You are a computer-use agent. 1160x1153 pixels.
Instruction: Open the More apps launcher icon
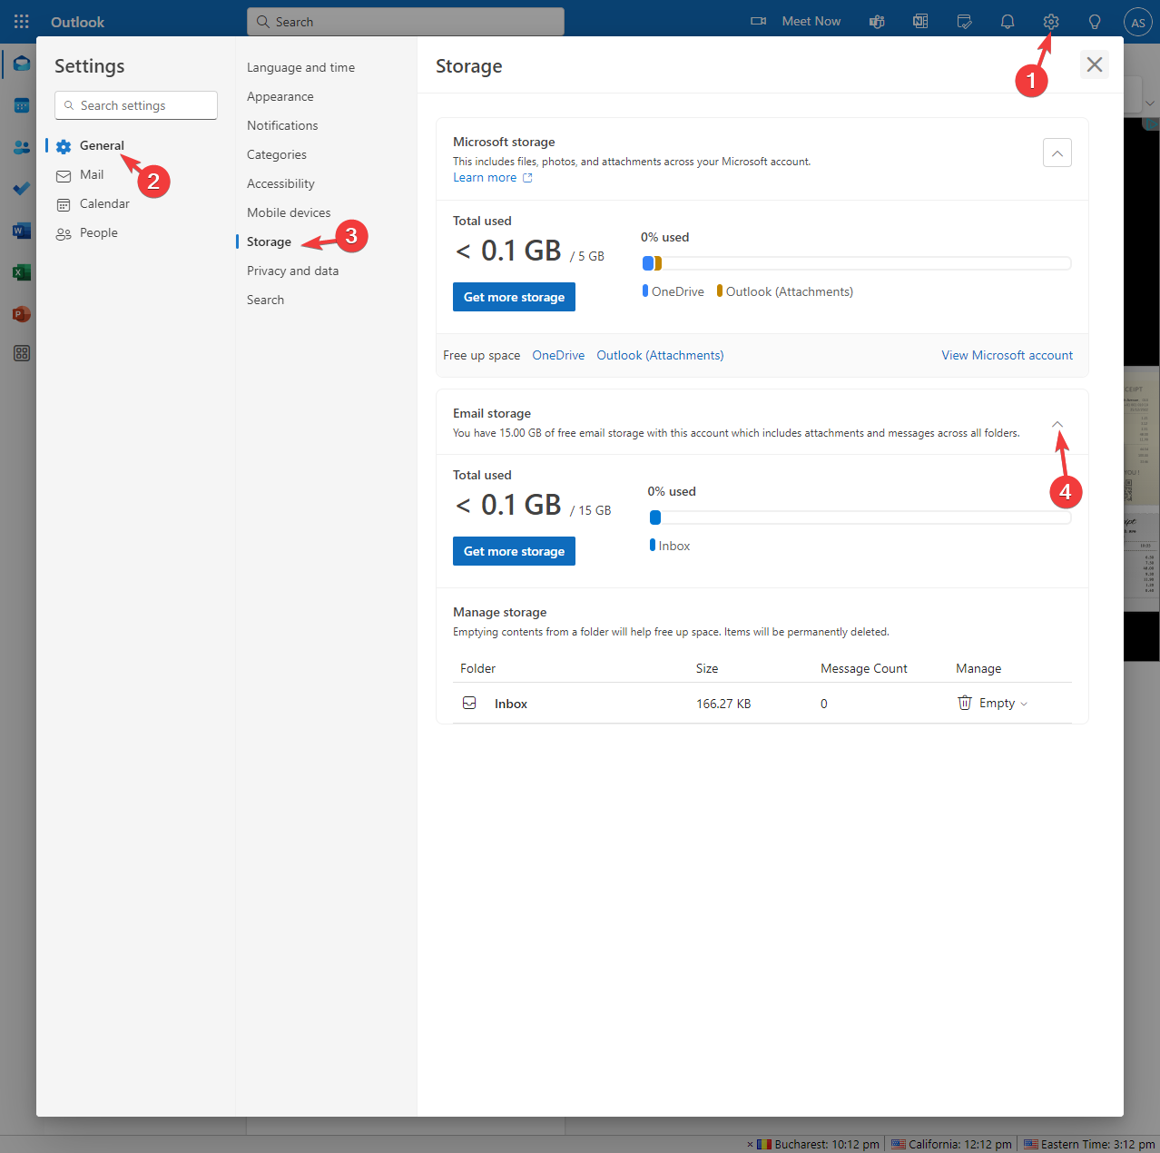(x=21, y=353)
